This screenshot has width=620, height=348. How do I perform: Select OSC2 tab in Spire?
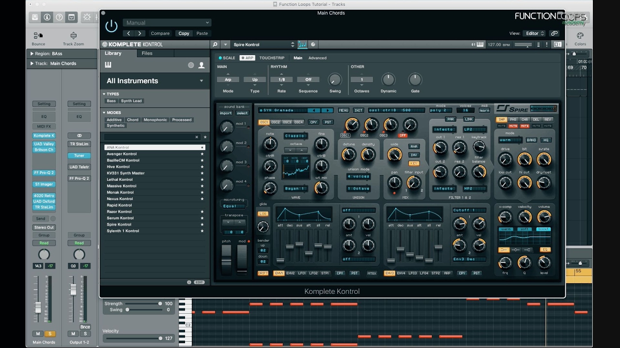[276, 122]
